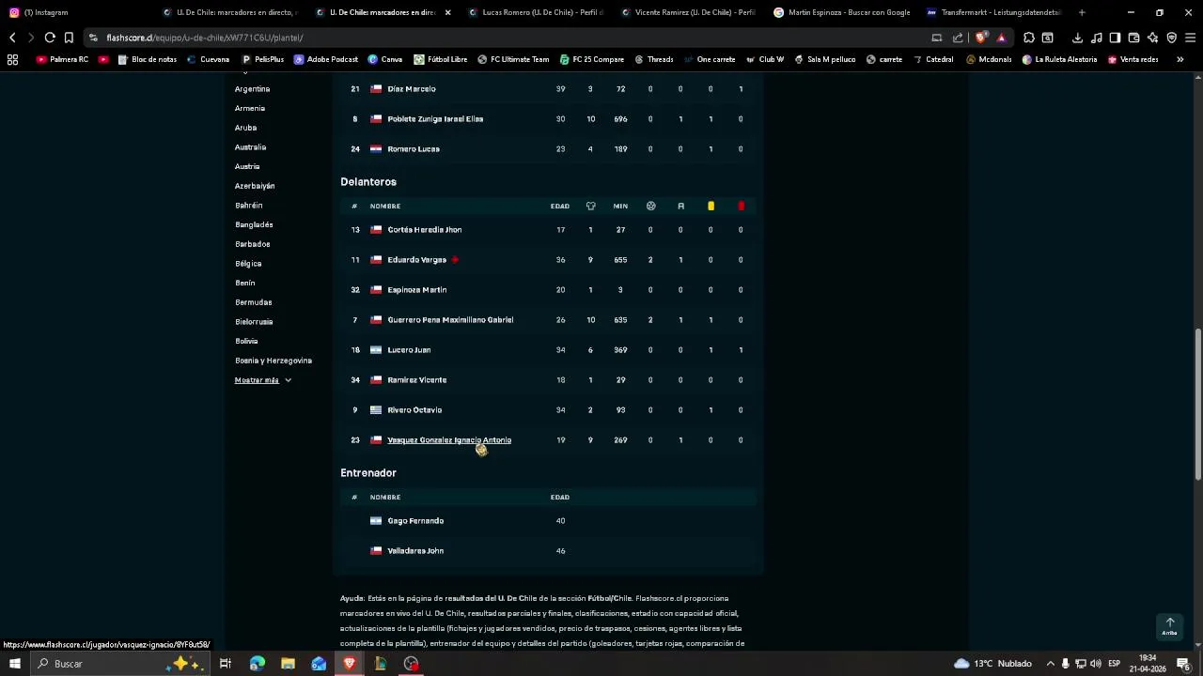Open the browser apps grid icon
The width and height of the screenshot is (1203, 676).
(12, 59)
